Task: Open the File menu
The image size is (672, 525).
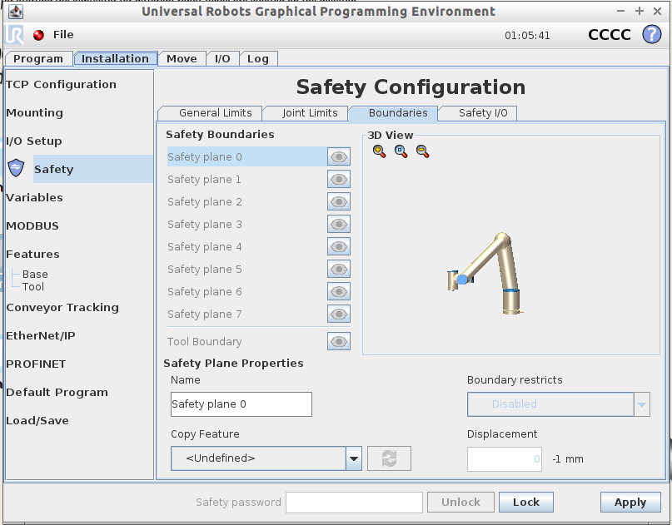Action: 63,35
